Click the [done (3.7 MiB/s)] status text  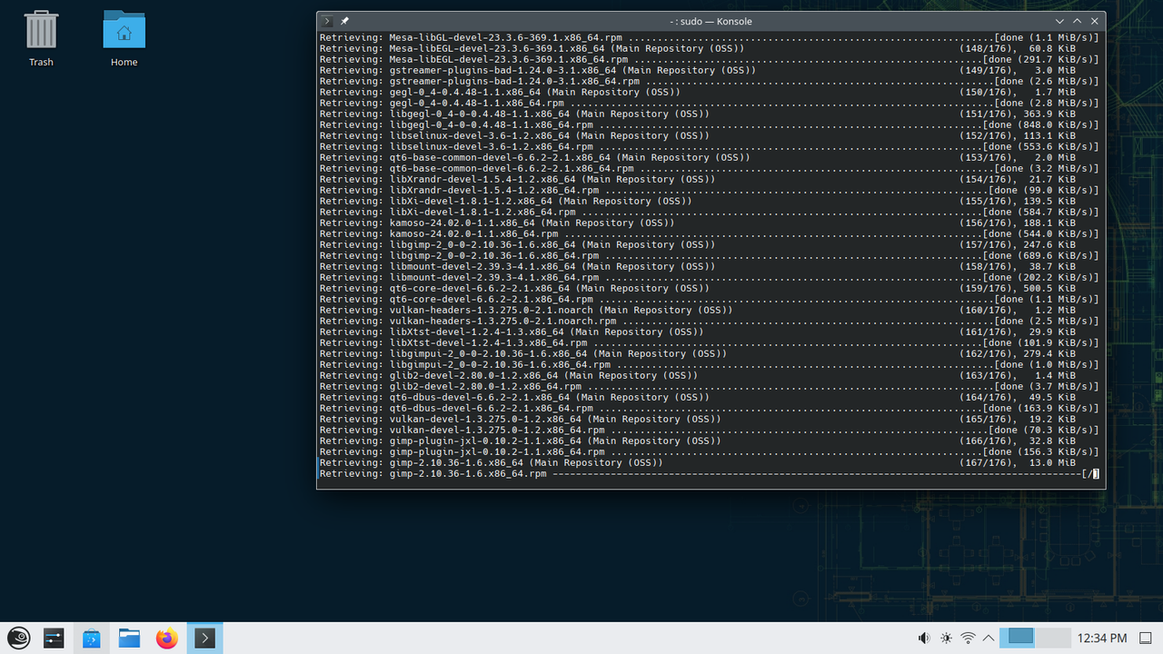coord(1047,386)
